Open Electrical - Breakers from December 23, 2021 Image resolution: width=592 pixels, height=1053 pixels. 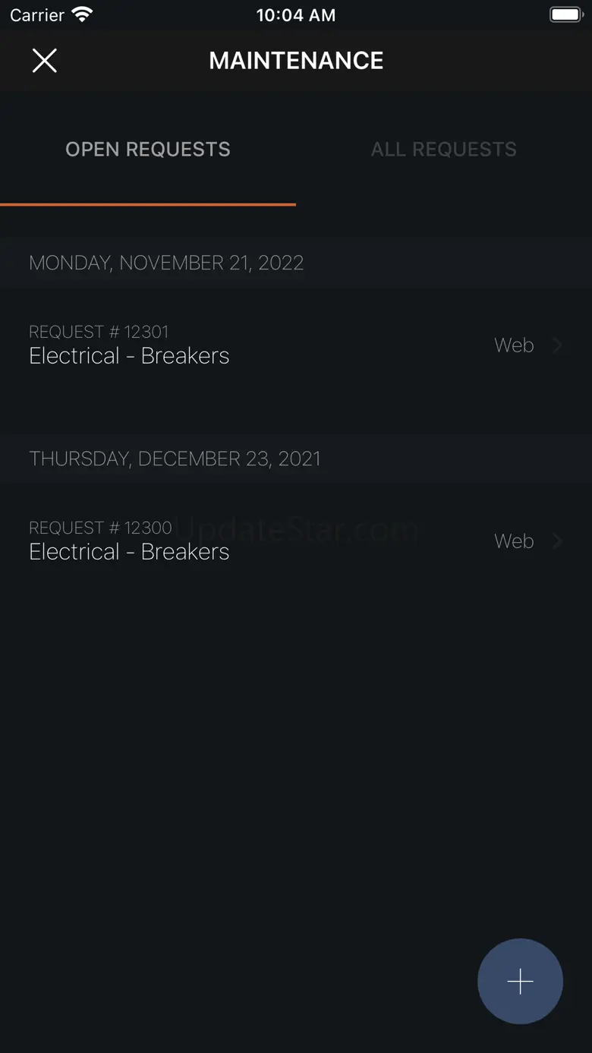tap(129, 552)
